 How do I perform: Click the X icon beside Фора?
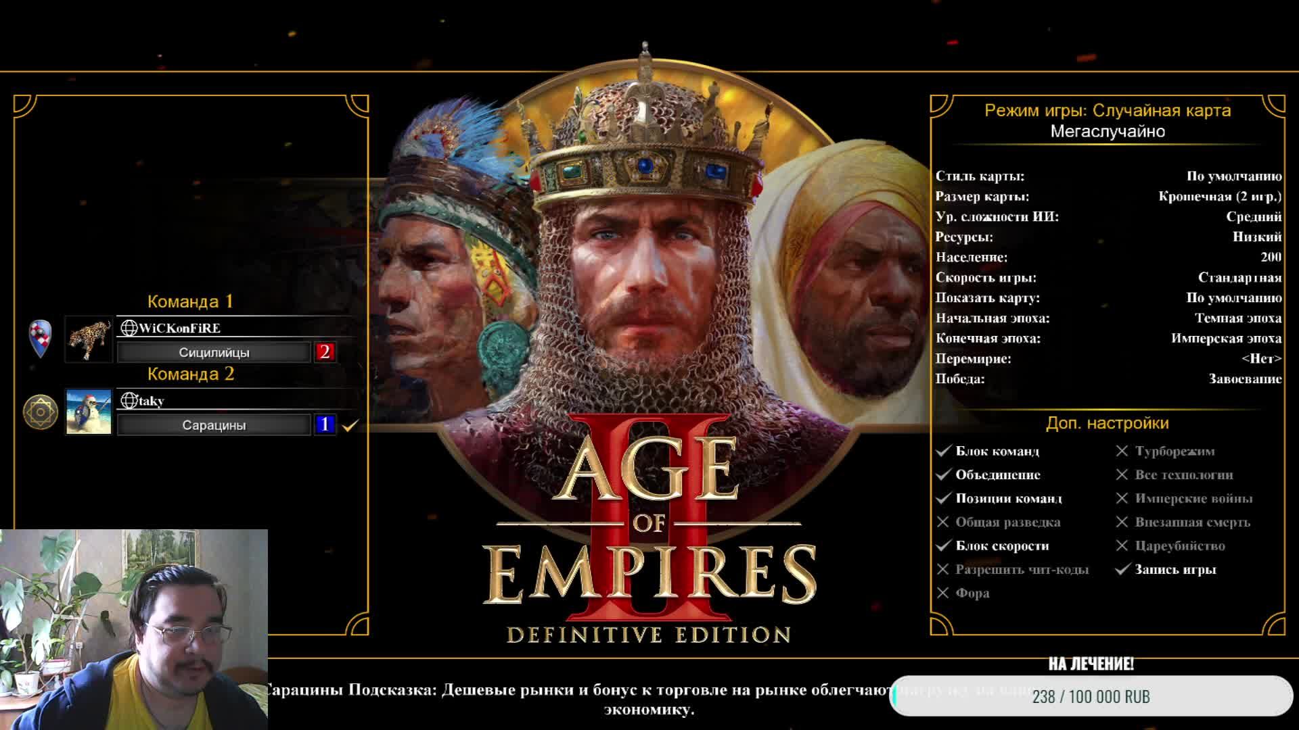click(x=943, y=593)
